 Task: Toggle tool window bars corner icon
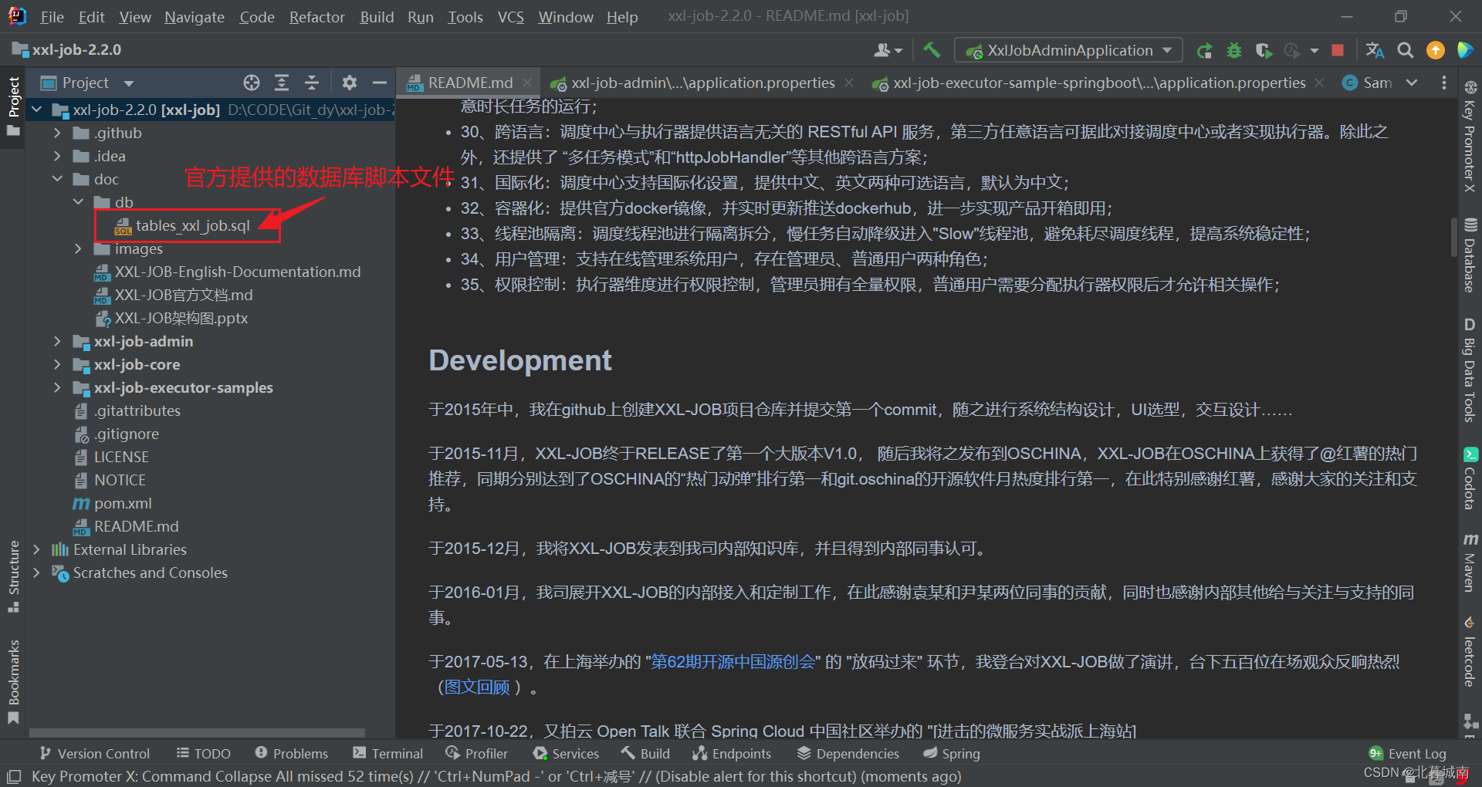coord(13,776)
